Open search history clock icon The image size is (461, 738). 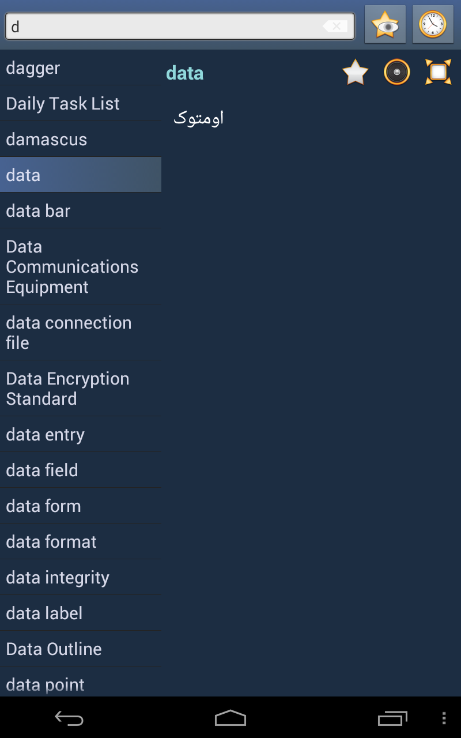433,24
